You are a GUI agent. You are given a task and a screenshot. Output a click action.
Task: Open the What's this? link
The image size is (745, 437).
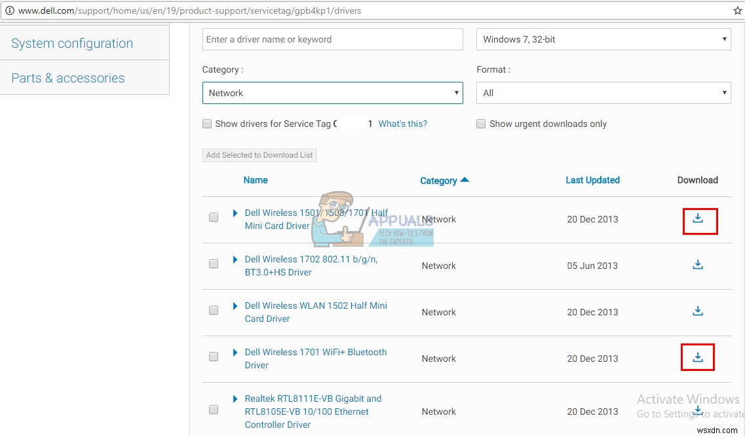[402, 124]
